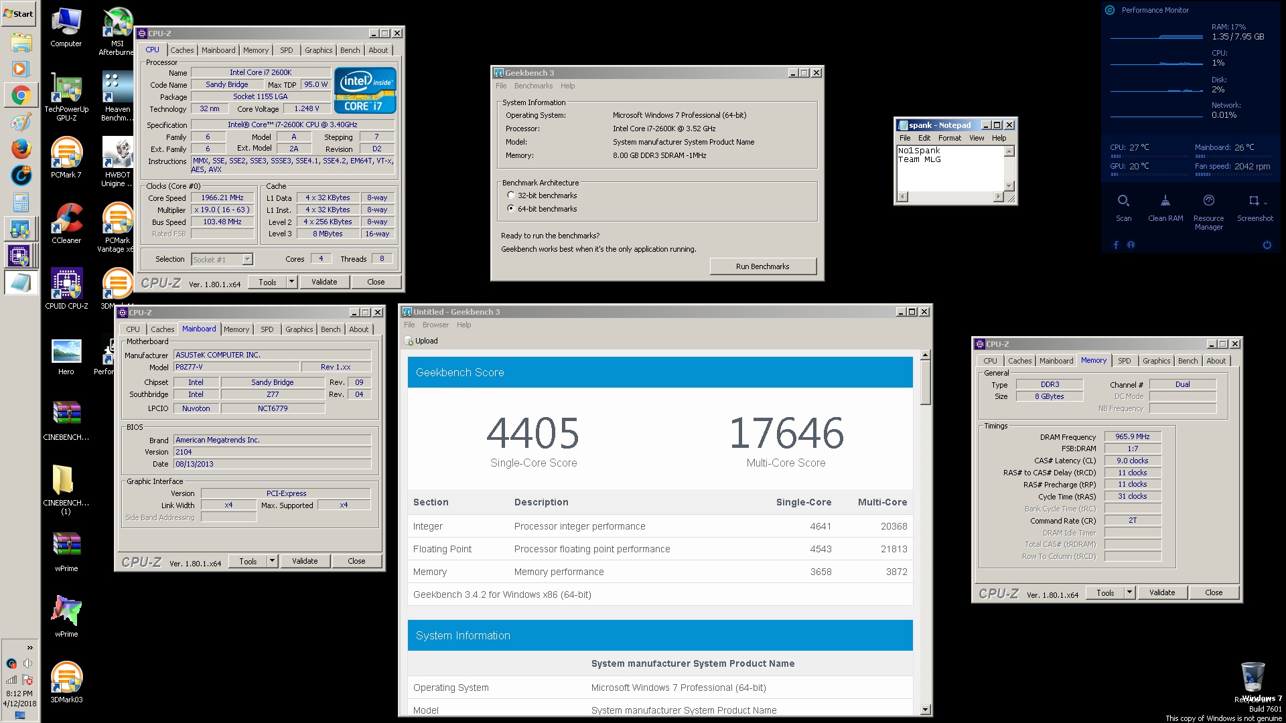Select the Integer row in Geekbench results
This screenshot has height=723, width=1286.
click(660, 526)
